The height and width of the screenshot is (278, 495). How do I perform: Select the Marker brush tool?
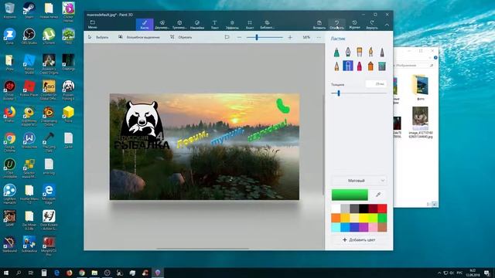336,52
